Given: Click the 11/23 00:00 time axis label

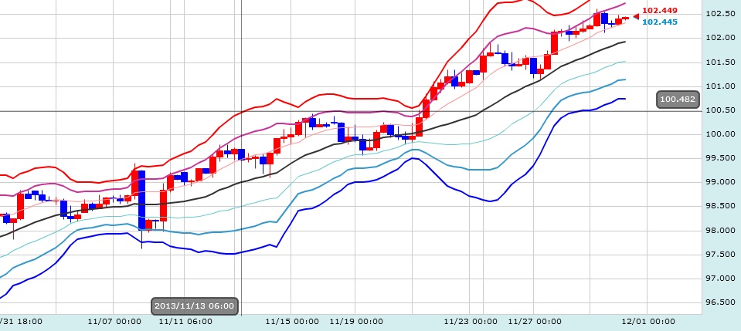Looking at the screenshot, I should click(471, 322).
